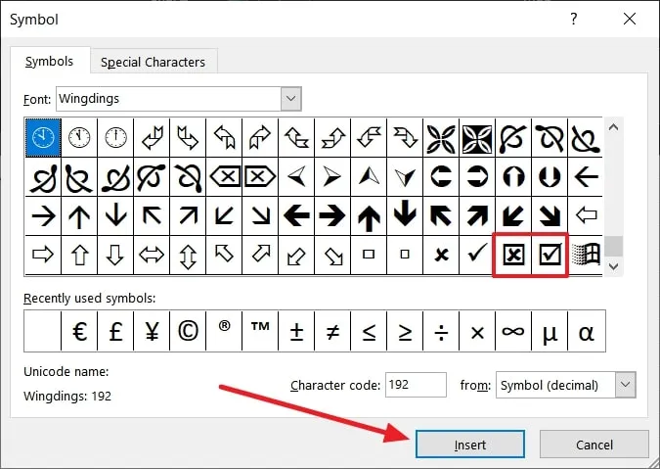Choose the trademark symbol from recent symbols
The width and height of the screenshot is (660, 469).
tap(260, 331)
